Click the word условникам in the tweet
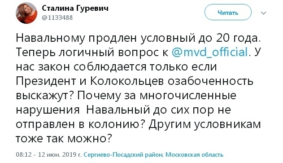This screenshot has height=163, width=283. tap(227, 124)
